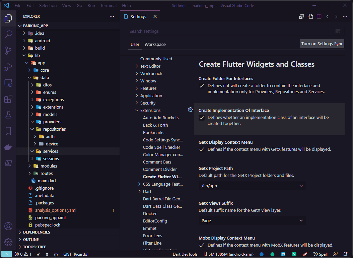Screen dimensions: 353x258
Task: Open Settings JSON file icon
Action: click(x=310, y=16)
